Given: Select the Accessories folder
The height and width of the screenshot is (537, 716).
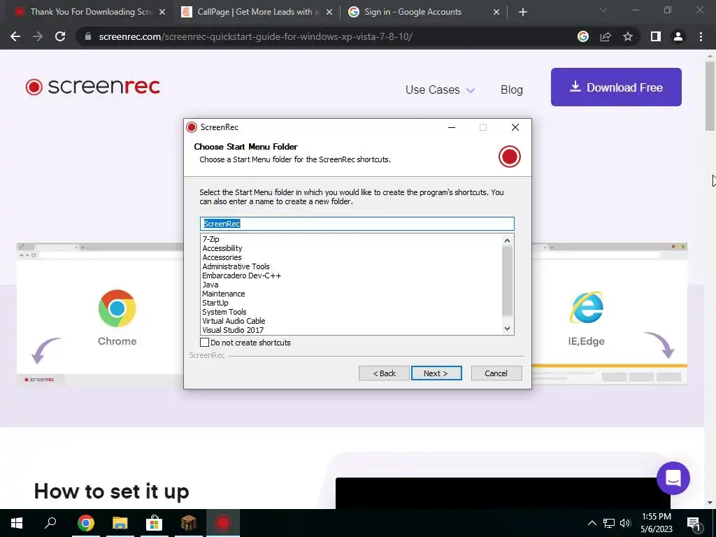Looking at the screenshot, I should (222, 257).
